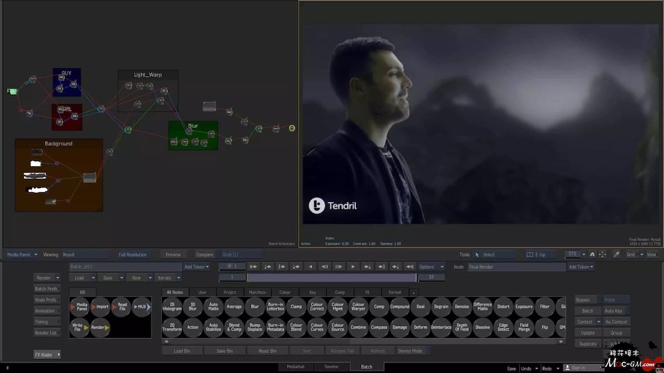
Task: Click the Load Bin button
Action: coord(183,350)
